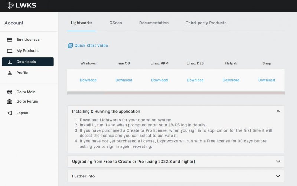Select Downloads in the sidebar
This screenshot has height=186, width=297.
(x=28, y=62)
